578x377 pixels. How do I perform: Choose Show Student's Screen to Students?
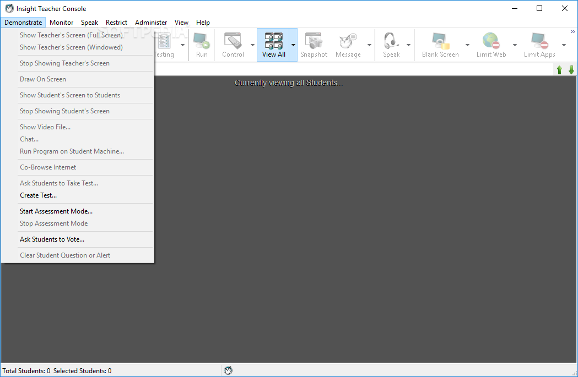click(77, 95)
